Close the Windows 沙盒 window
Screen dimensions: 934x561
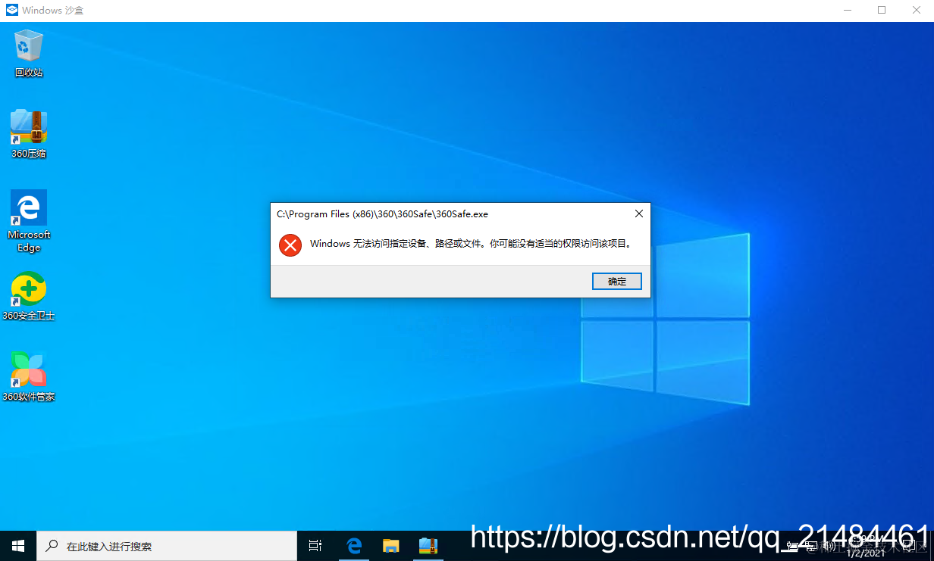coord(917,10)
